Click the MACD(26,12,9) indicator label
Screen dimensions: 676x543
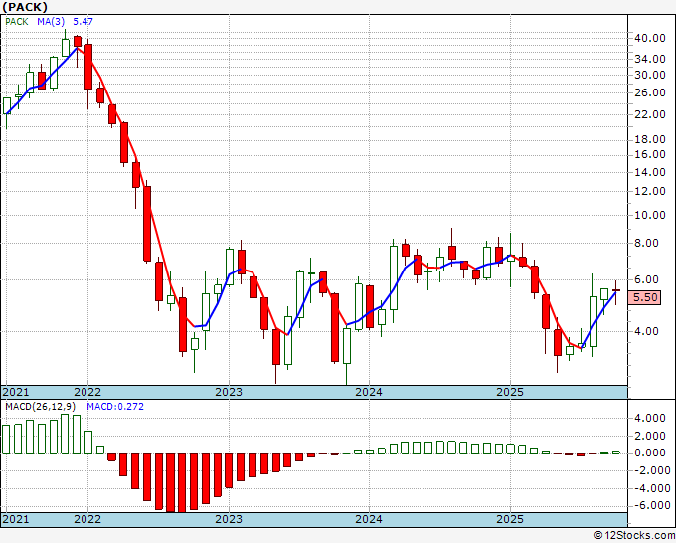coord(40,407)
